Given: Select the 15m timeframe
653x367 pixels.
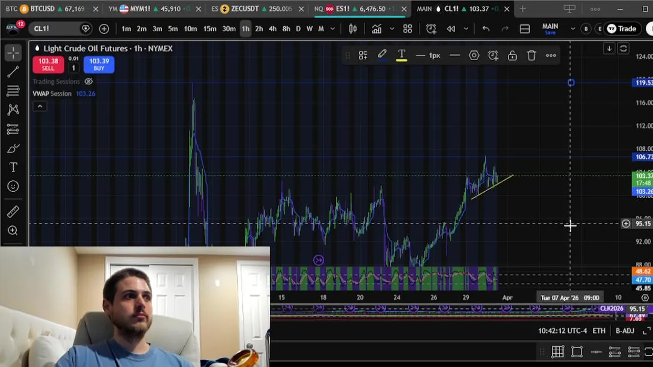Looking at the screenshot, I should point(210,29).
